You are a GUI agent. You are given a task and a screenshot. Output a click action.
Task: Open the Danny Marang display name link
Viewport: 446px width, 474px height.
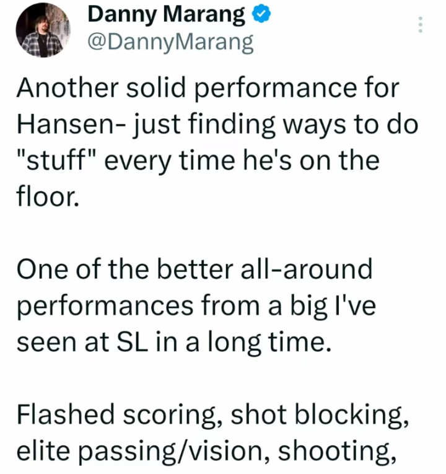(166, 14)
